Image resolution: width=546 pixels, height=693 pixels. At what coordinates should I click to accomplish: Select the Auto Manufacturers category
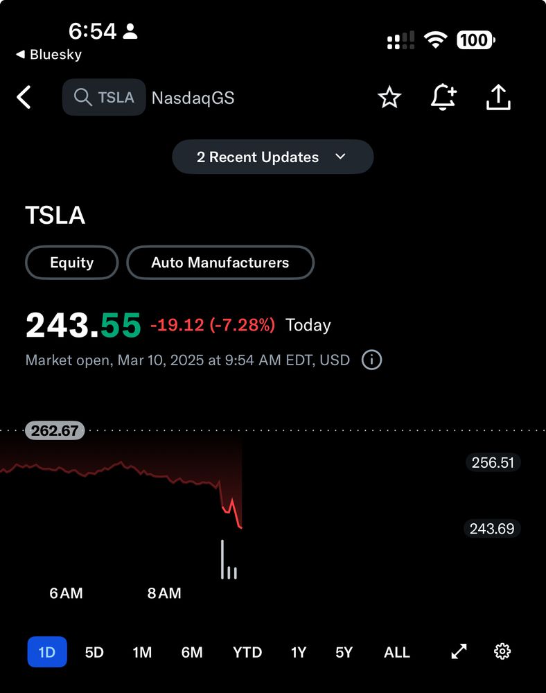click(220, 263)
